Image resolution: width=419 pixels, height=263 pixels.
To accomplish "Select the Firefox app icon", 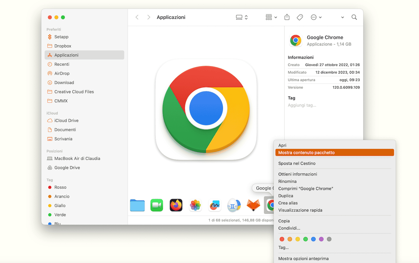I will (176, 205).
